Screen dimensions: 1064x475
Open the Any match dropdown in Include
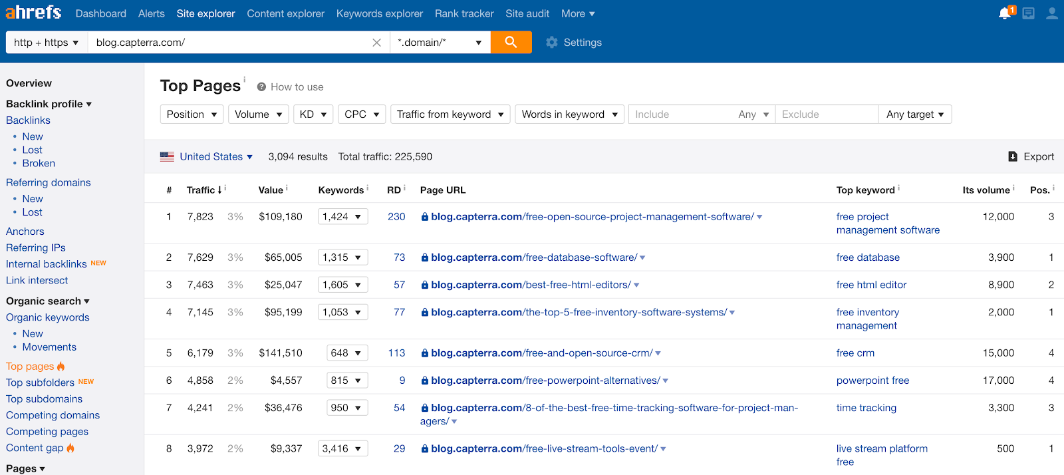tap(753, 114)
